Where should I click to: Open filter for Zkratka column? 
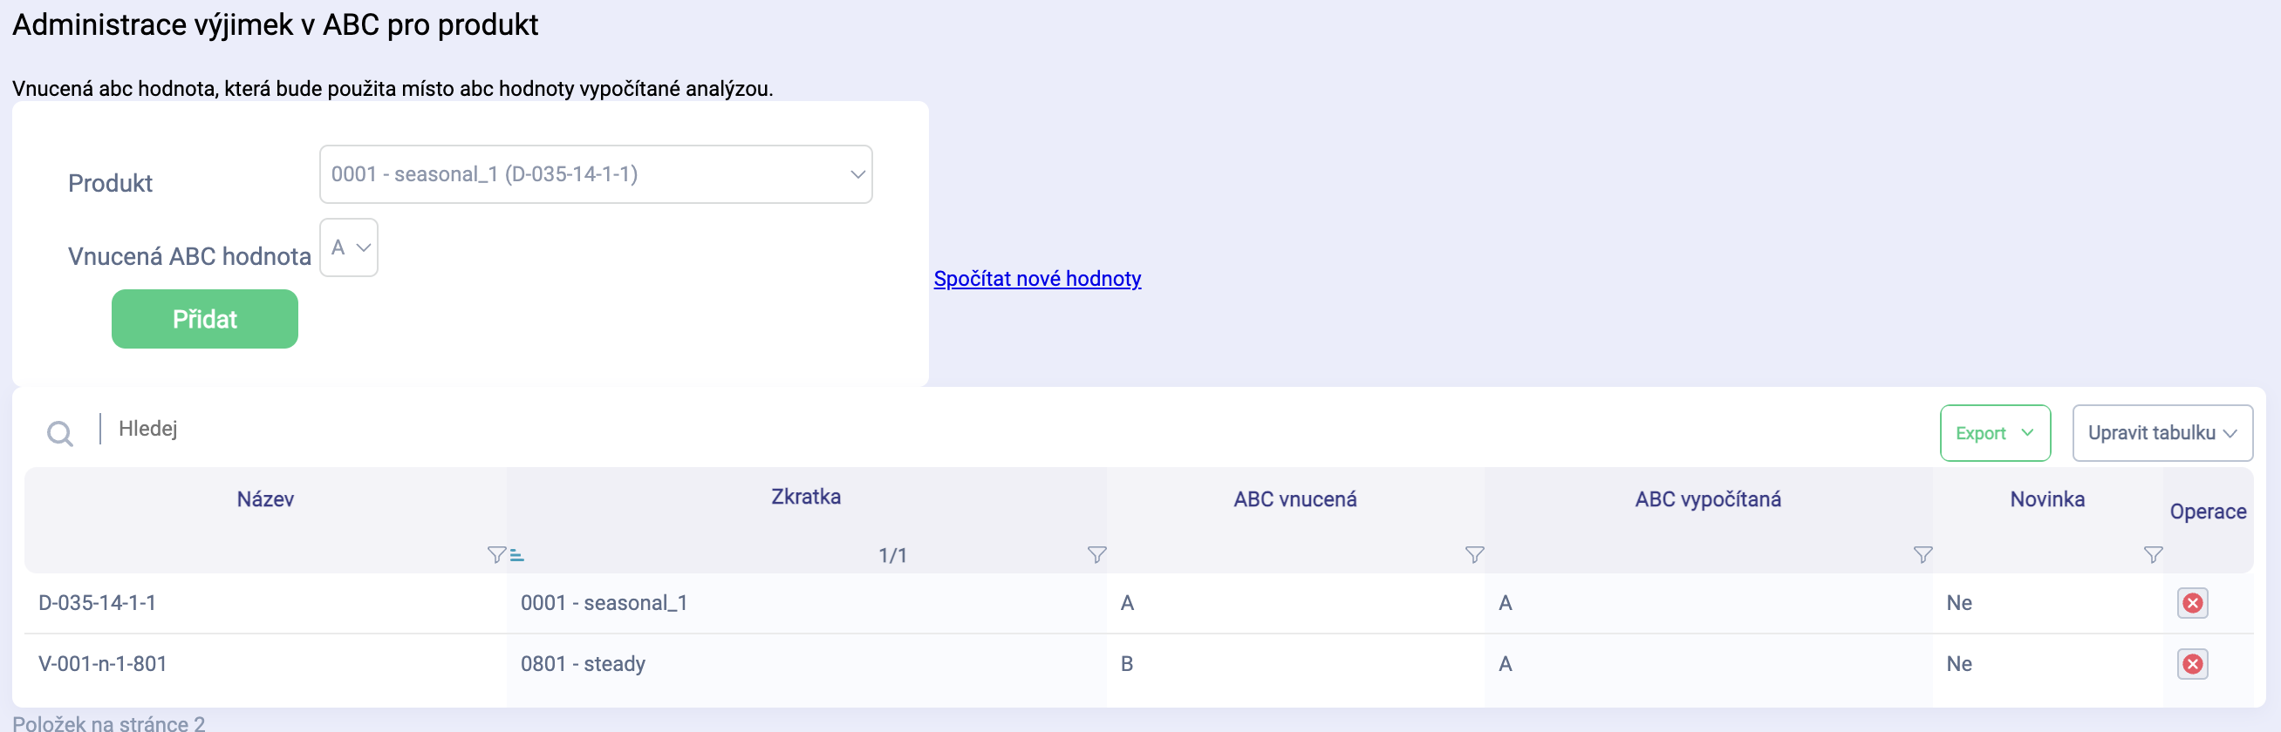tap(1096, 555)
